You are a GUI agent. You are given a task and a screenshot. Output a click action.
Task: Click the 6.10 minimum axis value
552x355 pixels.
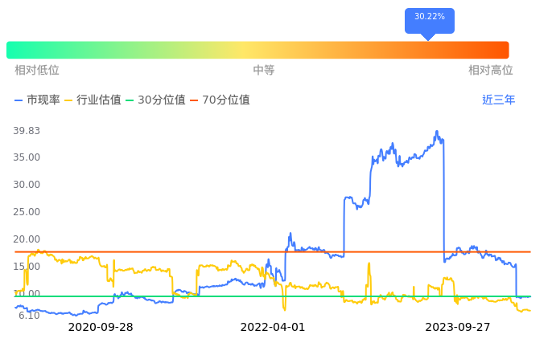(30, 315)
